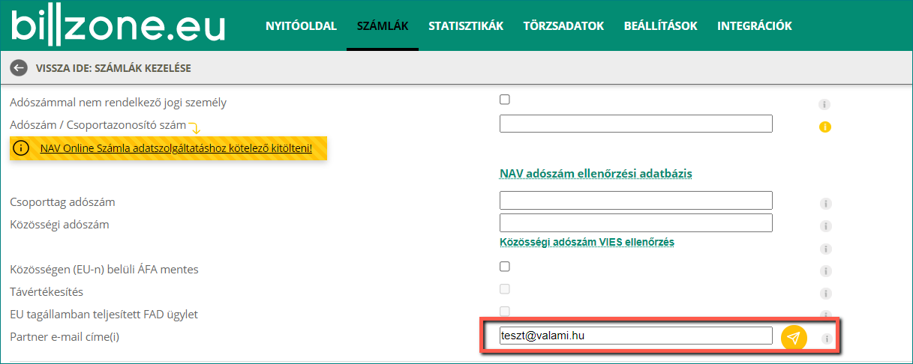Open BEÁLLÍTÁSOK menu
Viewport: 913px width, 364px height.
point(660,26)
